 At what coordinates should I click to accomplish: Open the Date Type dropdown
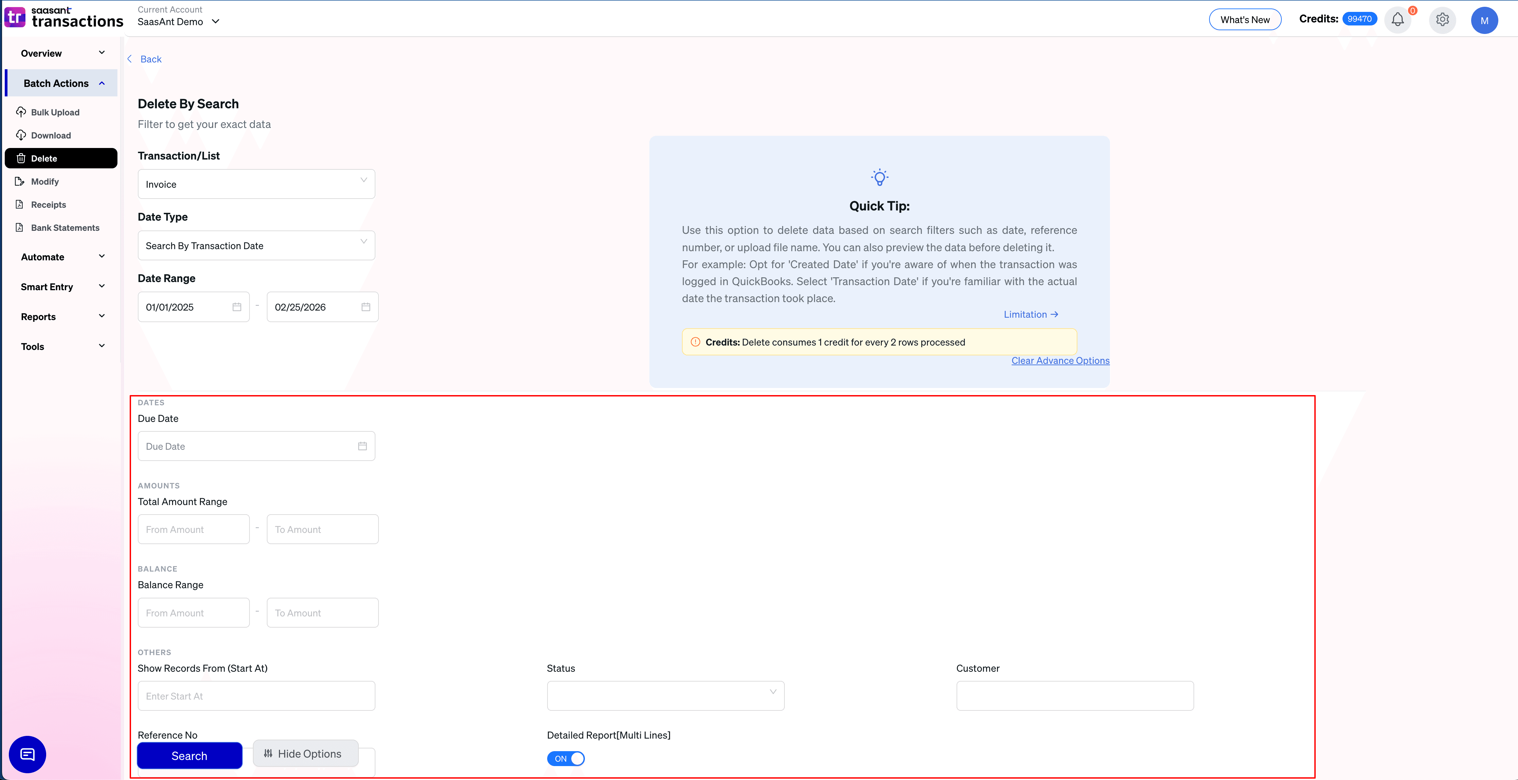point(256,246)
